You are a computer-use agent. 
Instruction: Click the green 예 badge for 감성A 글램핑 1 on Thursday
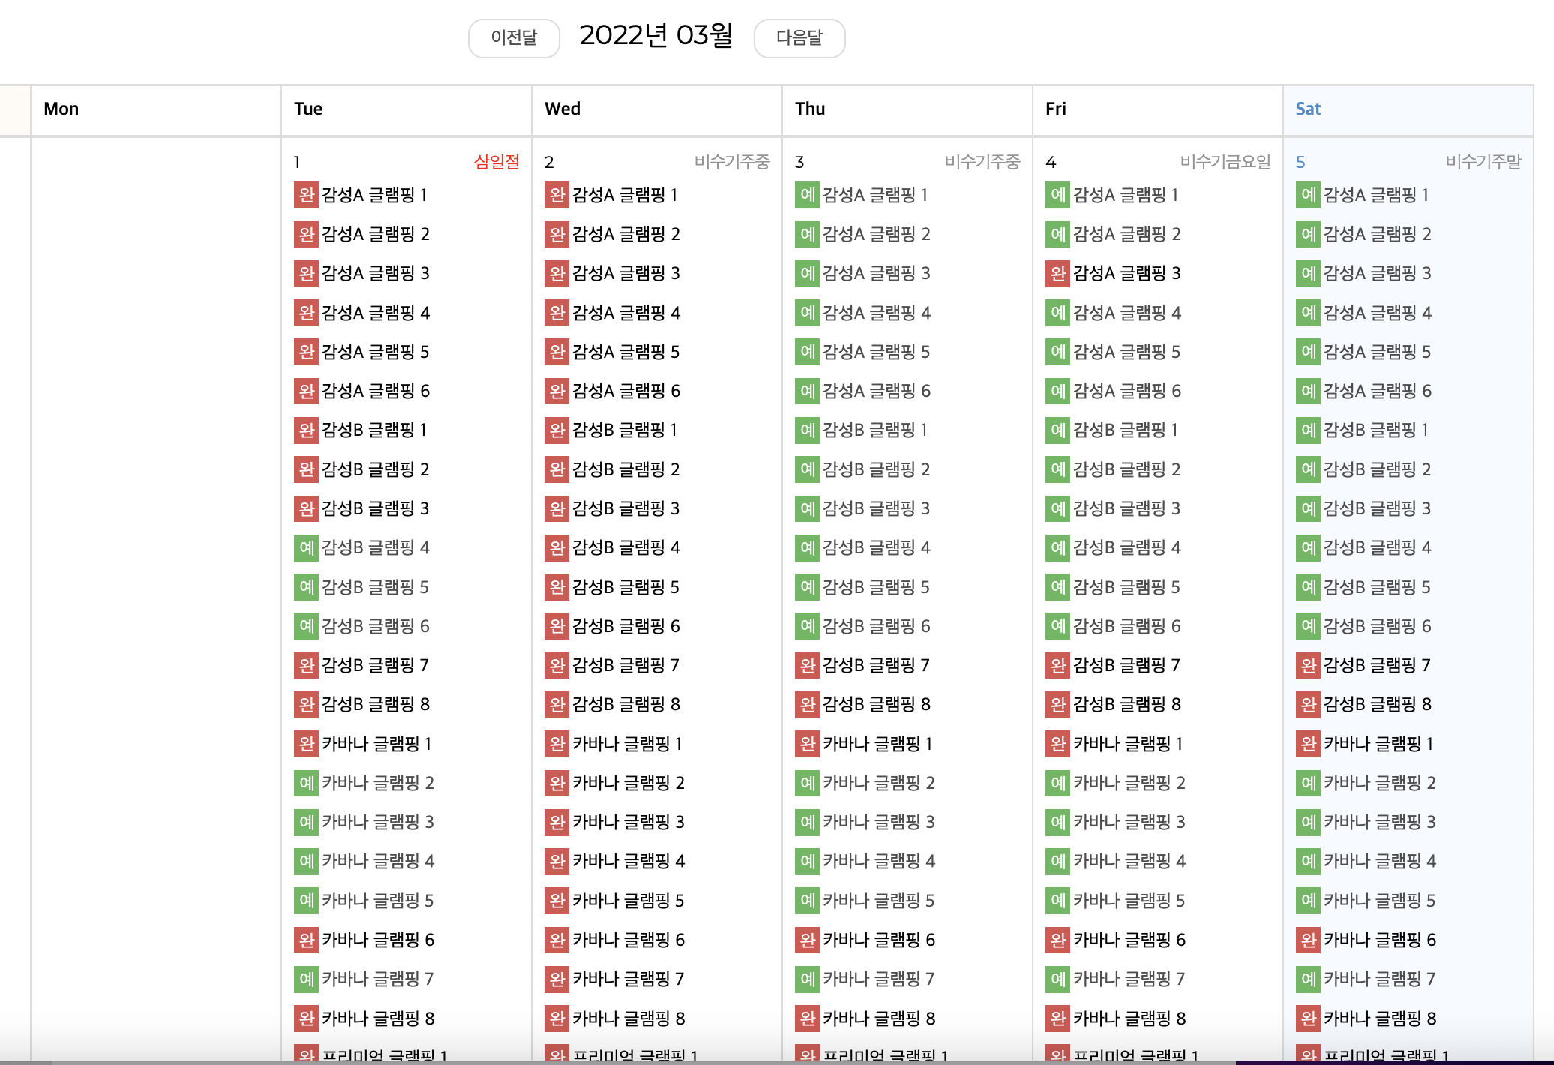(x=807, y=196)
